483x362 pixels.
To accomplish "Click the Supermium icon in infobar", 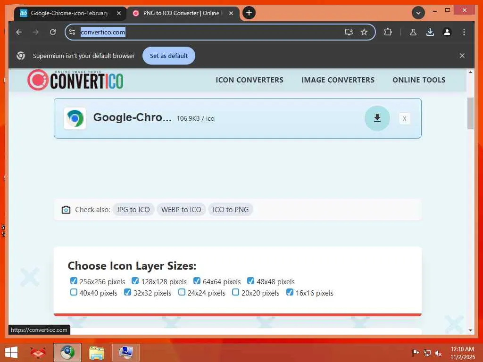I will [x=21, y=56].
